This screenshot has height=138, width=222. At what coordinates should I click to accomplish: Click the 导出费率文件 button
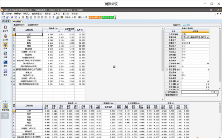point(33,25)
